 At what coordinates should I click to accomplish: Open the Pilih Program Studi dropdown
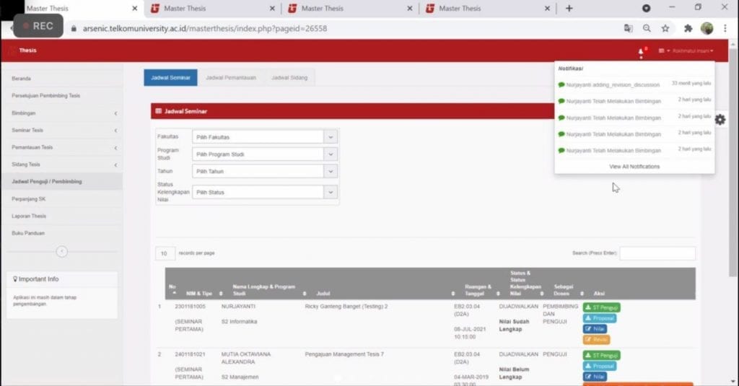click(x=264, y=154)
